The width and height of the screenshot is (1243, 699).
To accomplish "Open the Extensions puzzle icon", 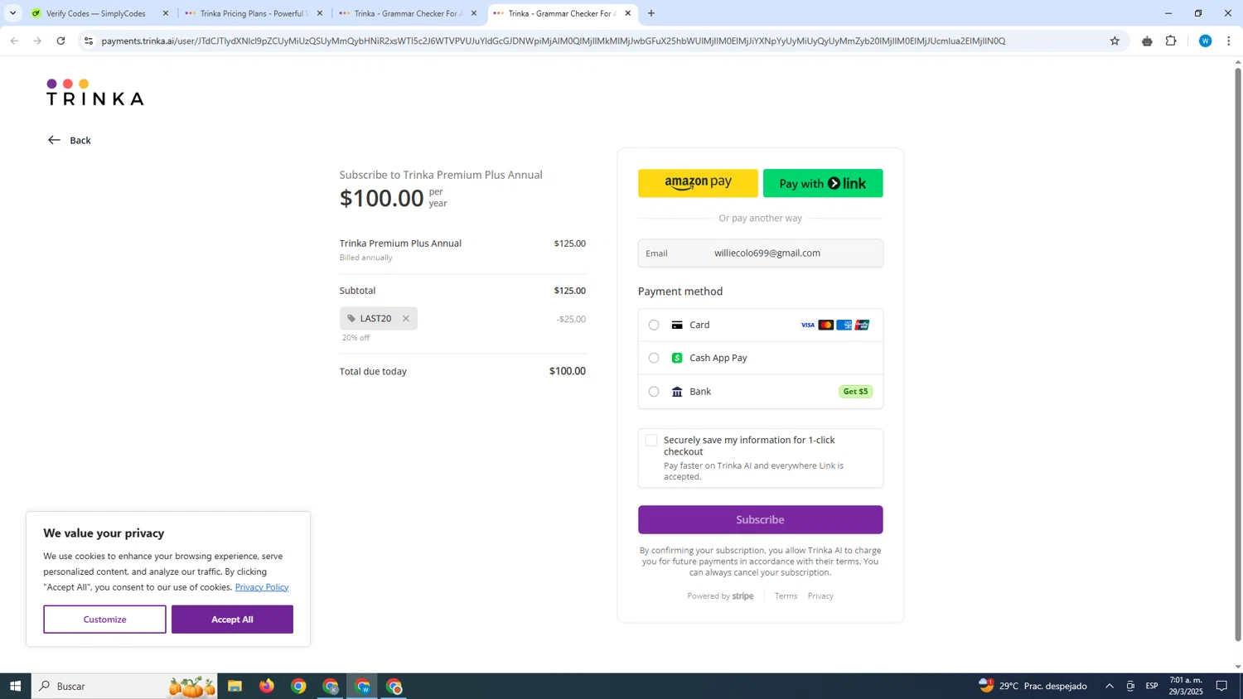I will pos(1171,41).
